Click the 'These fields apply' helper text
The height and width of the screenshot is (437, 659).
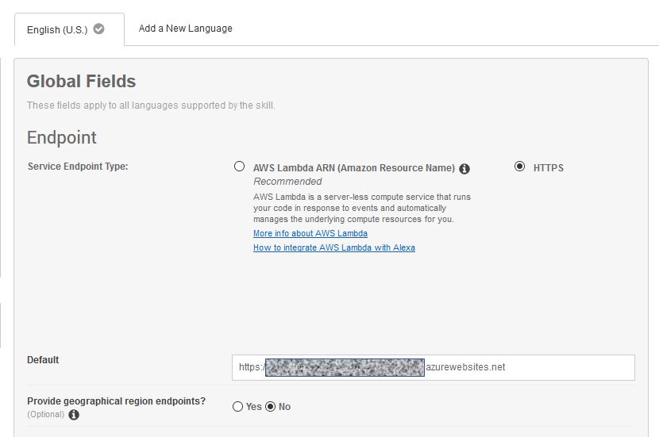click(151, 105)
